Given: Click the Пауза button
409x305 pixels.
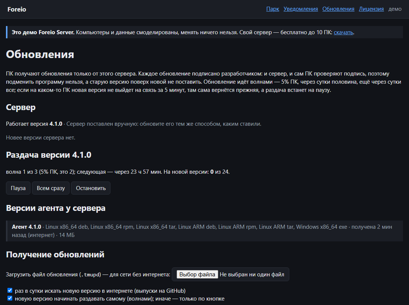Looking at the screenshot, I should click(x=18, y=188).
